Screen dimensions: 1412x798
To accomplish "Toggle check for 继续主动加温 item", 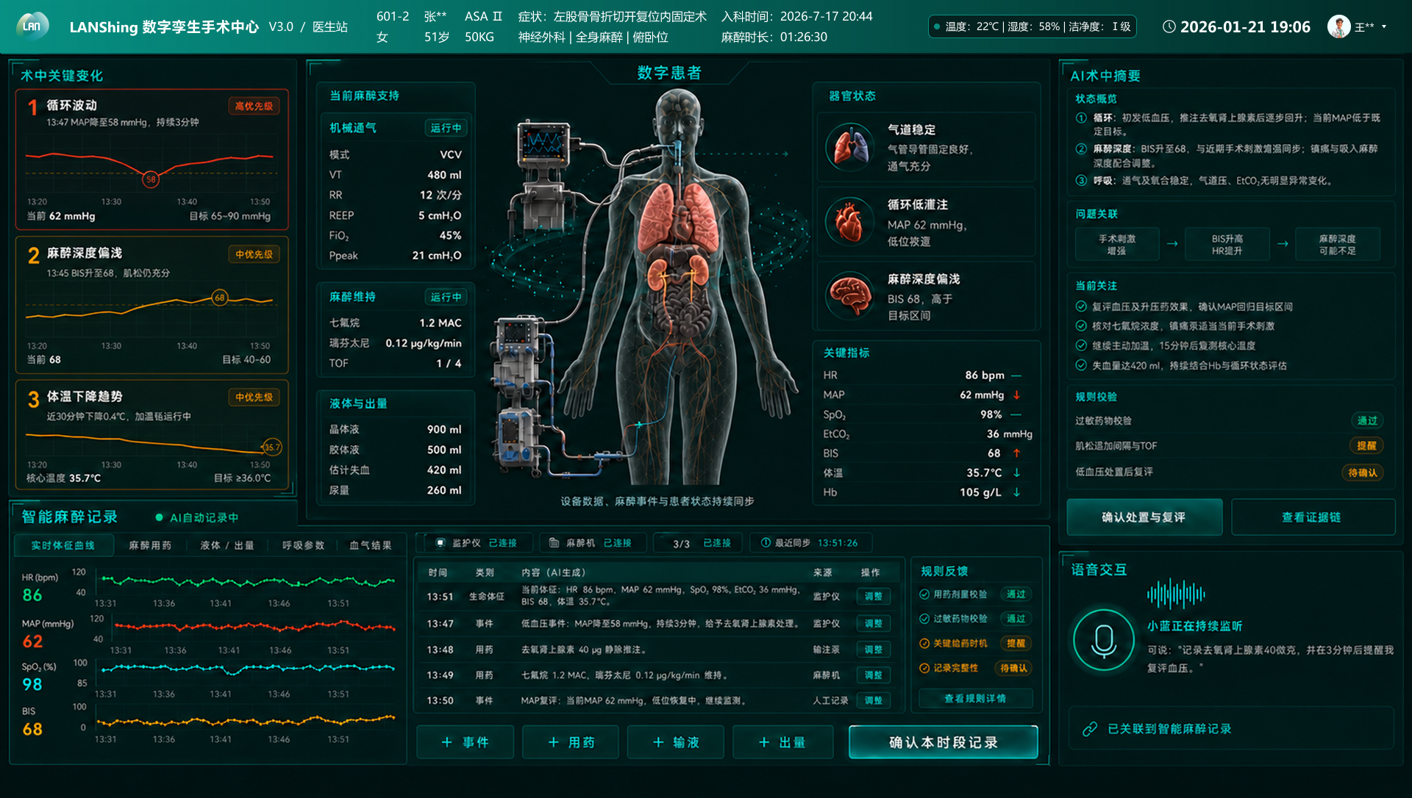I will tap(1081, 345).
